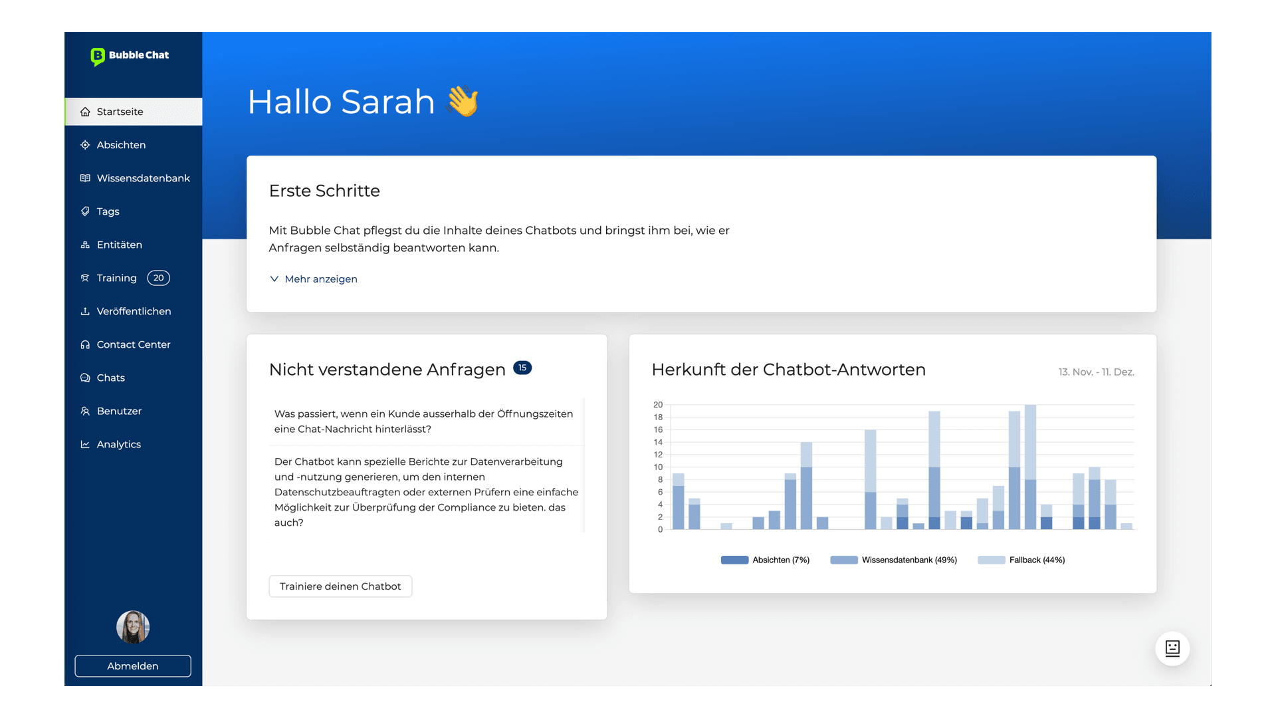
Task: Click the Veröffentlichen upload icon
Action: 85,311
